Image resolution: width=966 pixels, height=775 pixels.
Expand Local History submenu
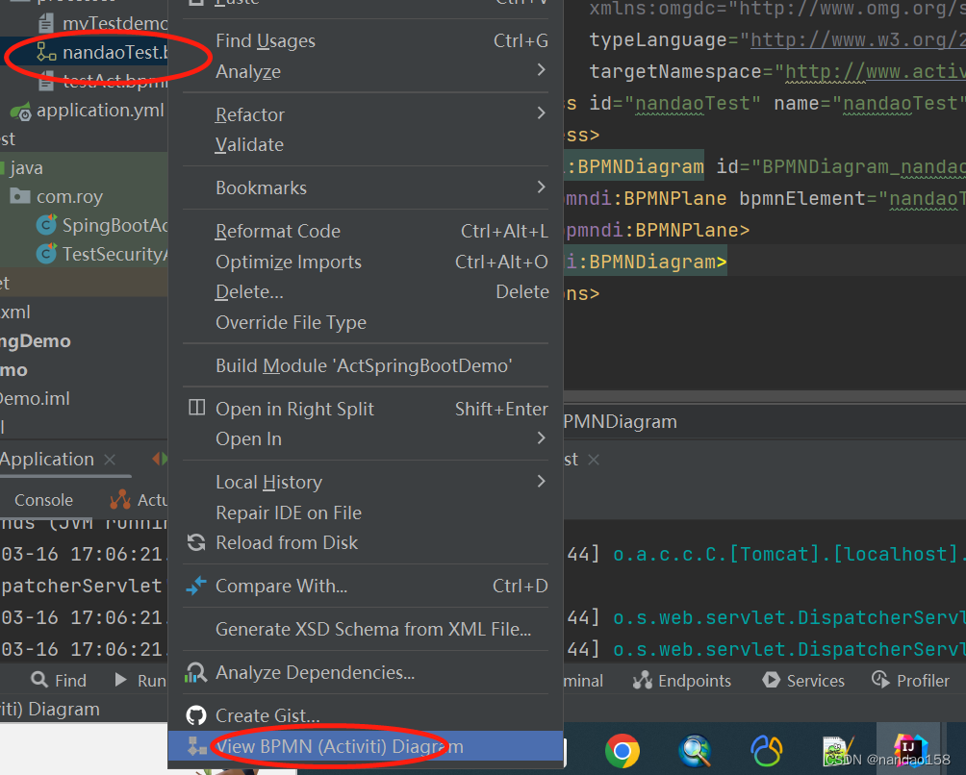[366, 482]
